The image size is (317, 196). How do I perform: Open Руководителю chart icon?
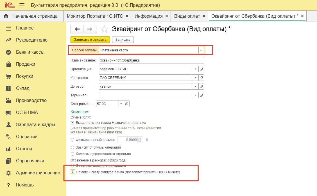pyautogui.click(x=8, y=40)
